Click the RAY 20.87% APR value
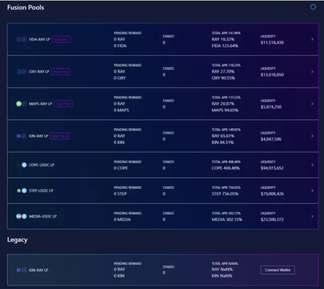324x289 pixels. click(223, 104)
